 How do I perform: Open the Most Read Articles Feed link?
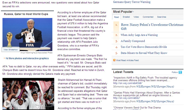click(x=127, y=60)
